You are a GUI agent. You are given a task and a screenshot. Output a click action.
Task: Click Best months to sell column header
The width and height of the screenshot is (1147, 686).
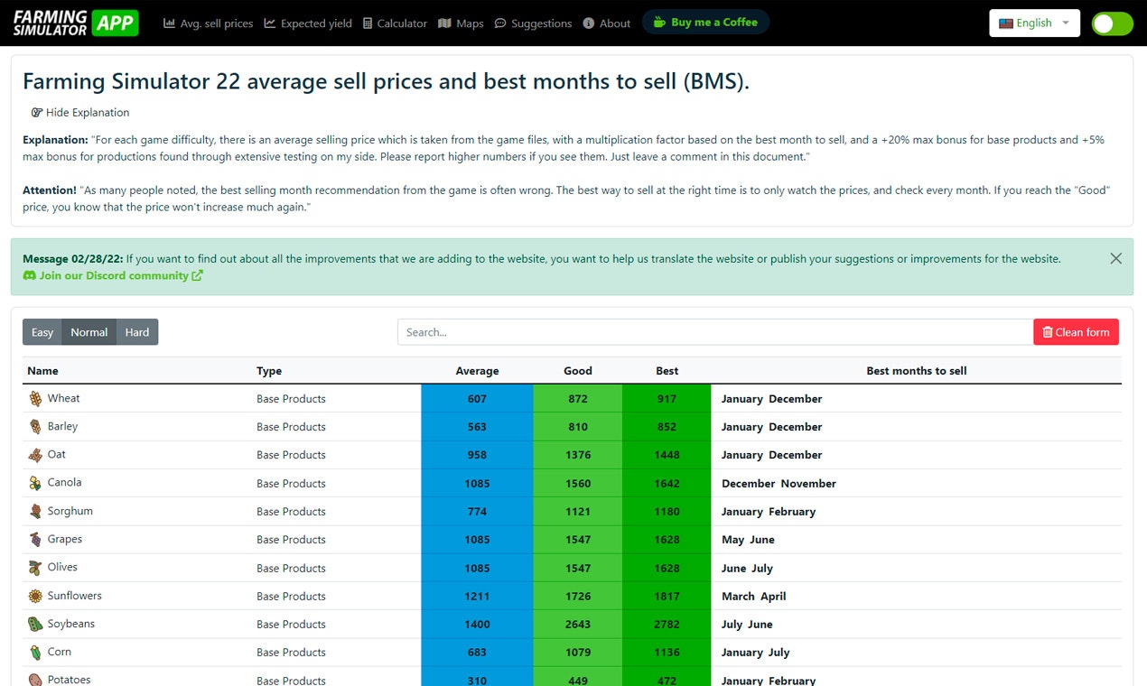click(917, 371)
